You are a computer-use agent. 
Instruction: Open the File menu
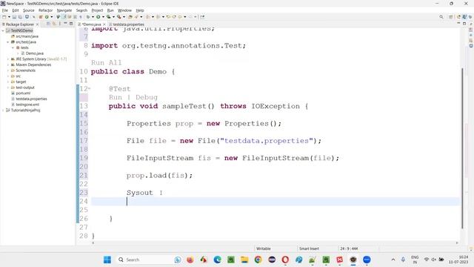(x=5, y=10)
